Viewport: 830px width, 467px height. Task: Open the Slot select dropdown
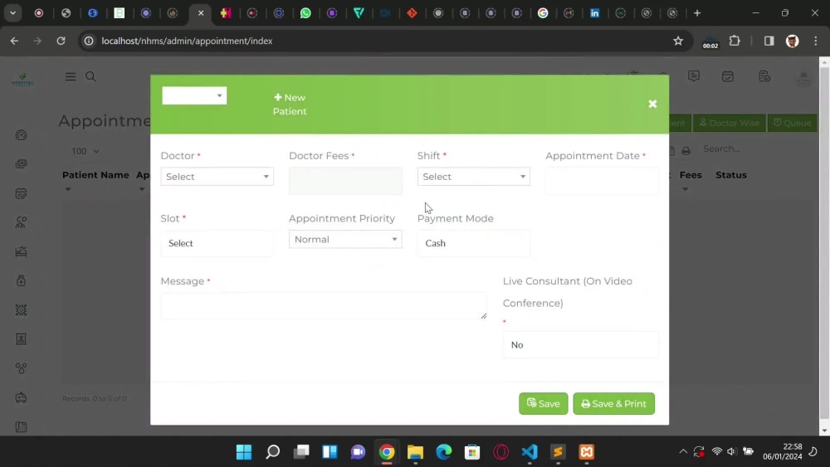pos(217,243)
